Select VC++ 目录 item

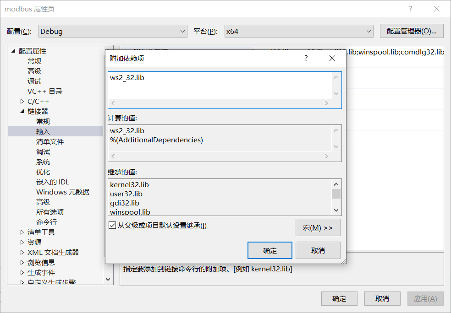coord(45,92)
